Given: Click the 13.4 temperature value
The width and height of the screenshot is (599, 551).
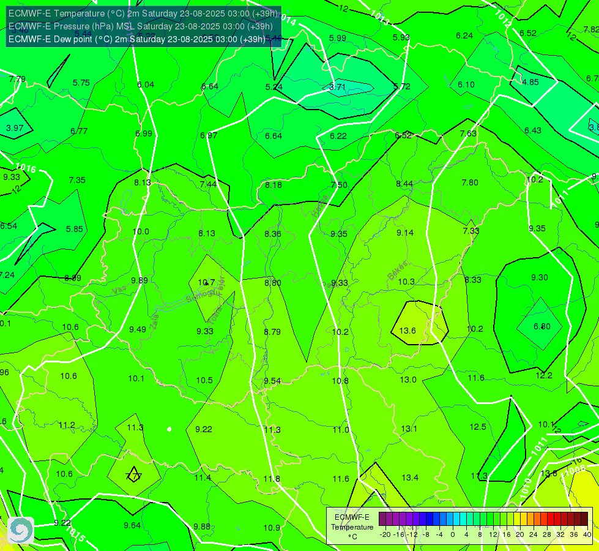Looking at the screenshot, I should [x=410, y=478].
